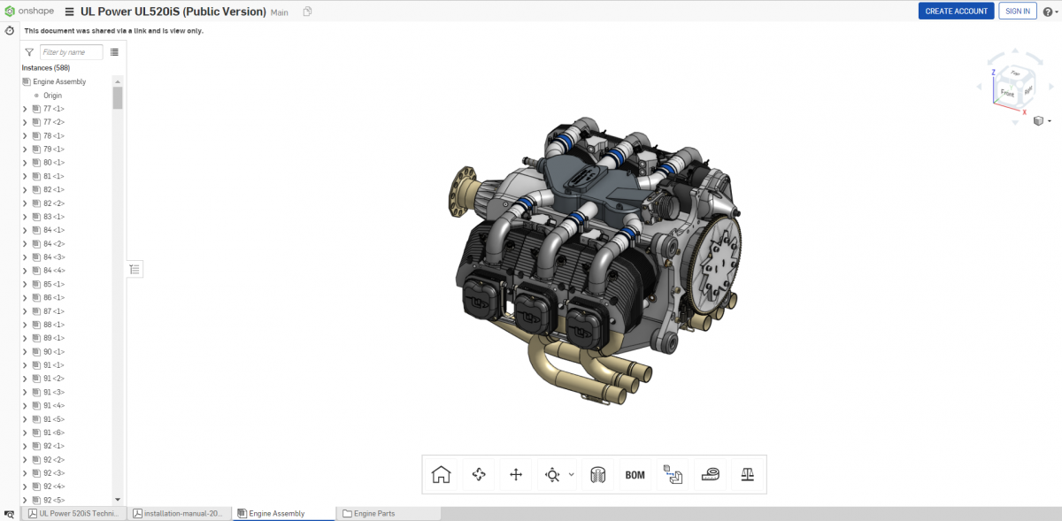This screenshot has height=521, width=1062.
Task: Select Engine Assembly in instance tree
Action: pyautogui.click(x=59, y=81)
